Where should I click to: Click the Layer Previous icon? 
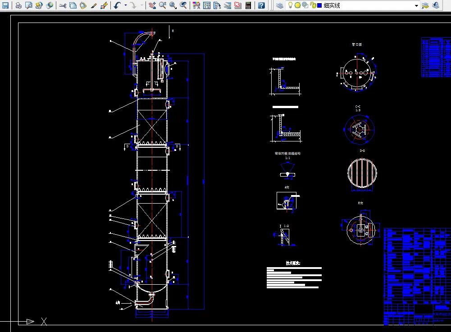click(x=436, y=5)
